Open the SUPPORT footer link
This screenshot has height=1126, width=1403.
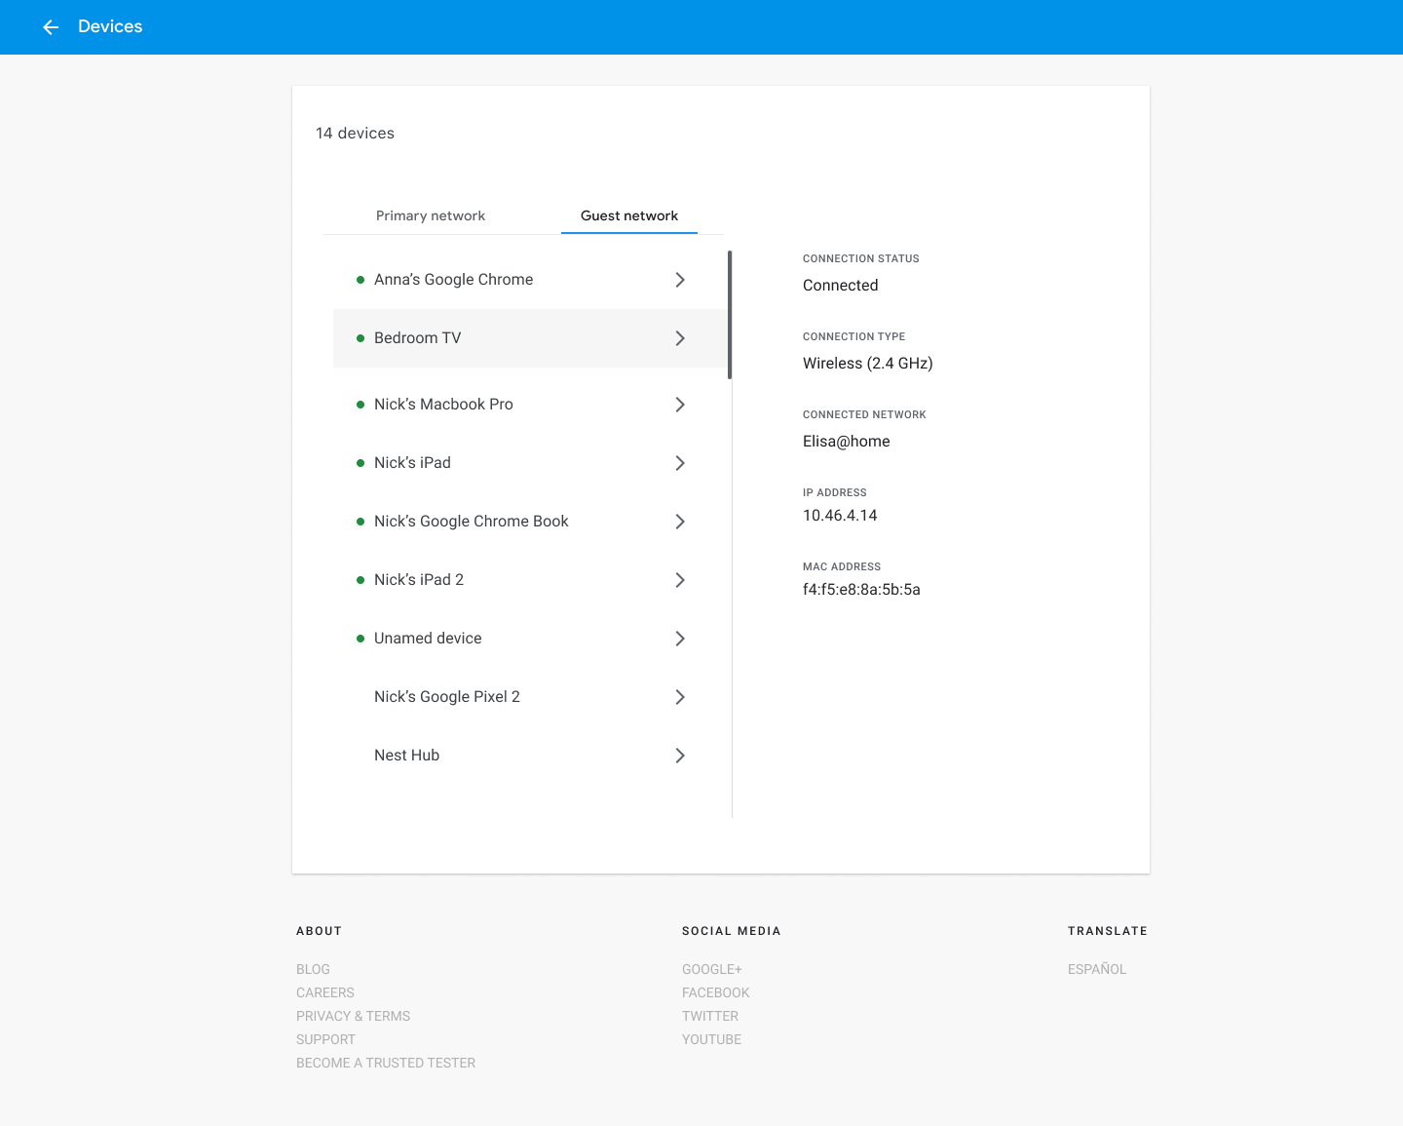(325, 1039)
